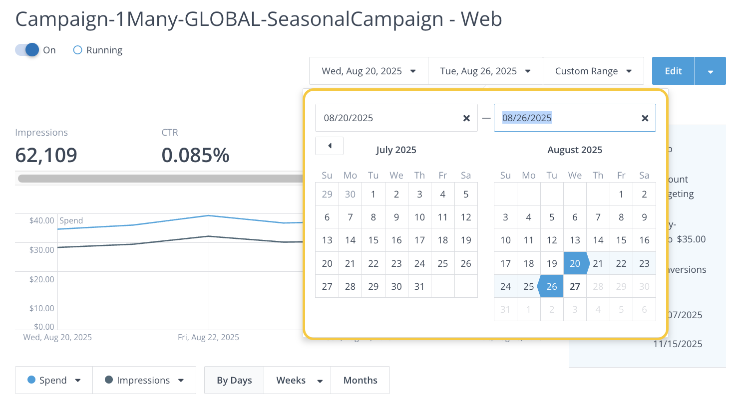The height and width of the screenshot is (402, 740).
Task: Toggle the campaign On switch
Action: 28,50
